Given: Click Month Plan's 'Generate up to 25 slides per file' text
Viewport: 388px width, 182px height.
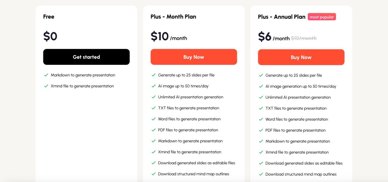Looking at the screenshot, I should click(186, 75).
